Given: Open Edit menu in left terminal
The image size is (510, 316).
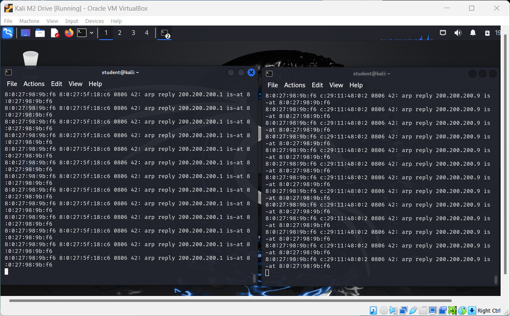Looking at the screenshot, I should pos(57,84).
